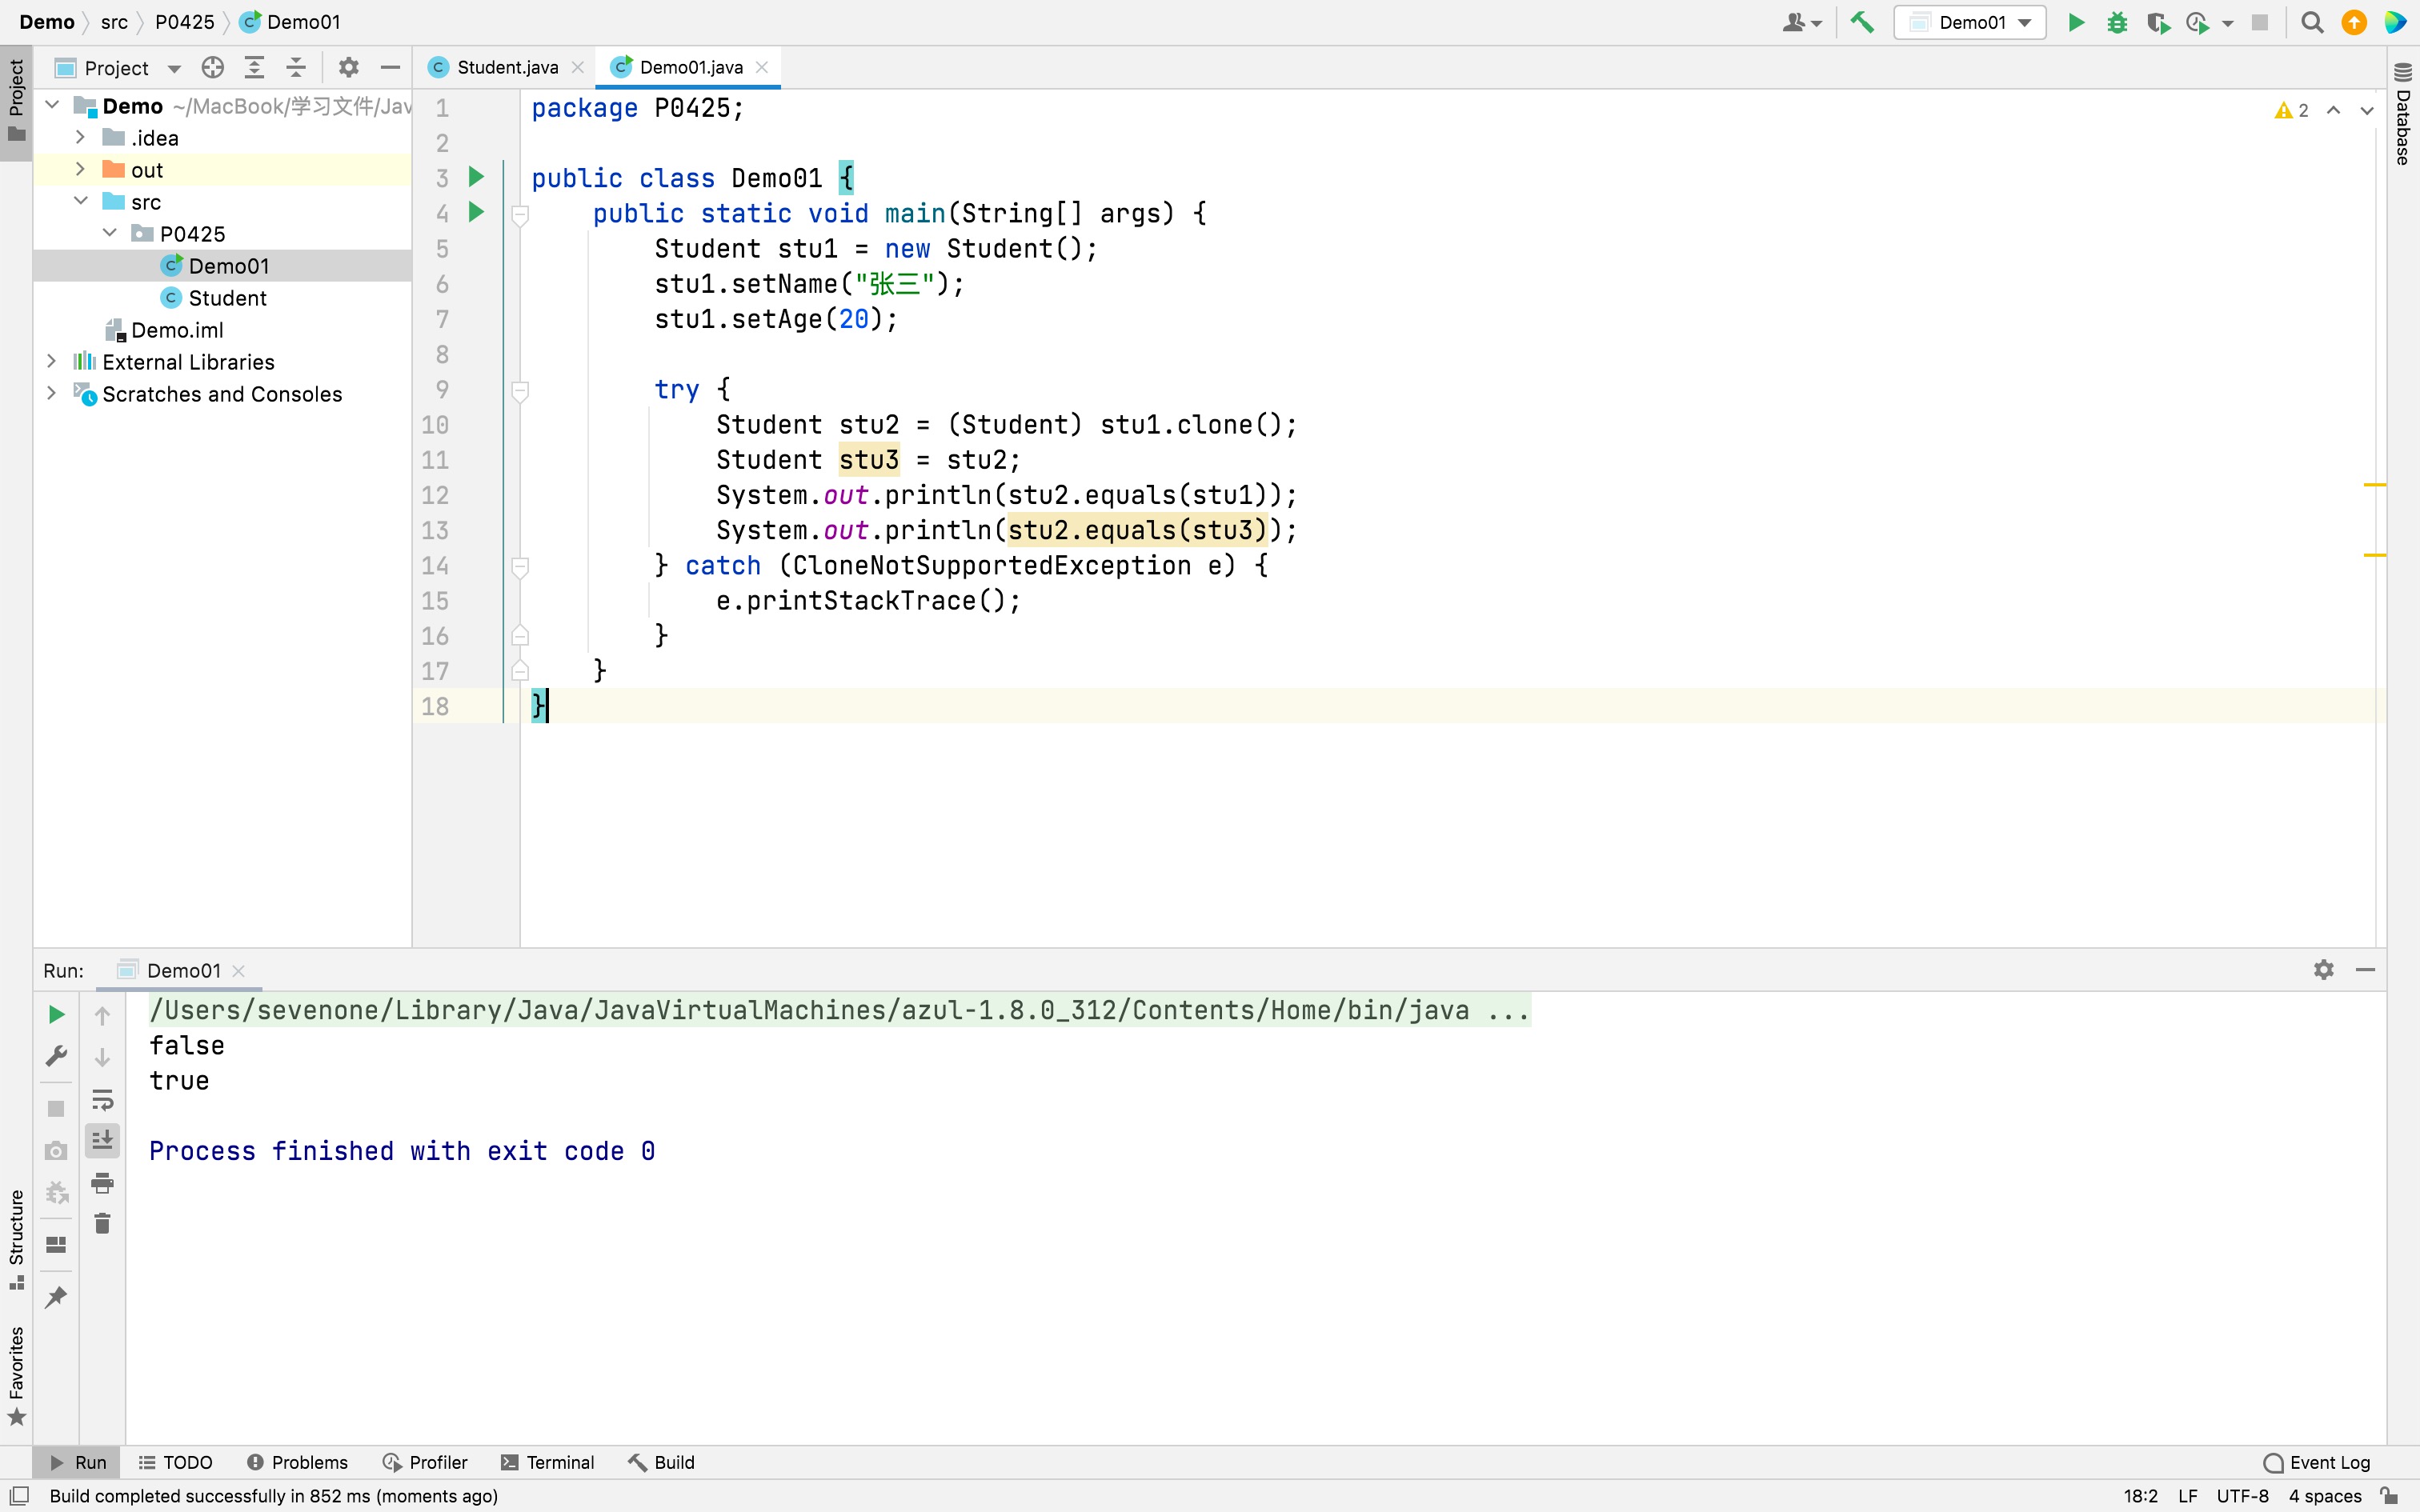Pin the Run tab
This screenshot has height=1512, width=2420.
click(56, 1297)
